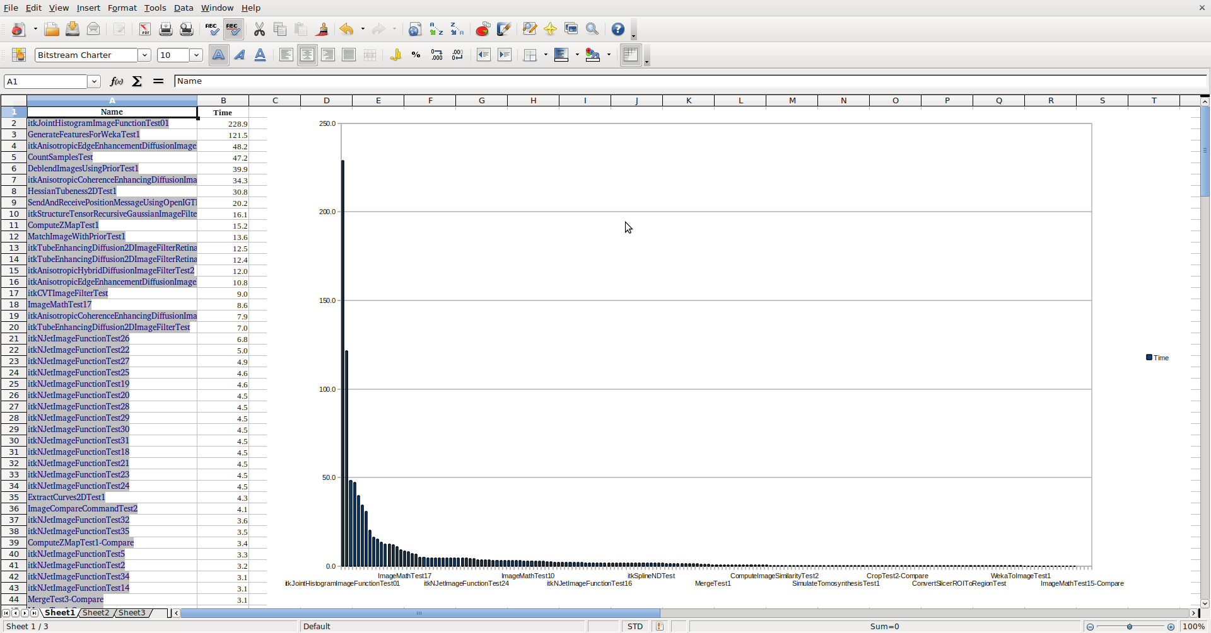1211x633 pixels.
Task: Click the Function equals icon
Action: click(158, 81)
